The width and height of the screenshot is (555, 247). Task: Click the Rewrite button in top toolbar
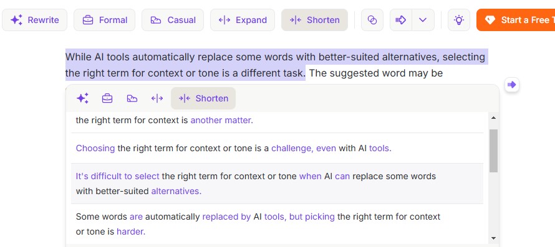34,20
